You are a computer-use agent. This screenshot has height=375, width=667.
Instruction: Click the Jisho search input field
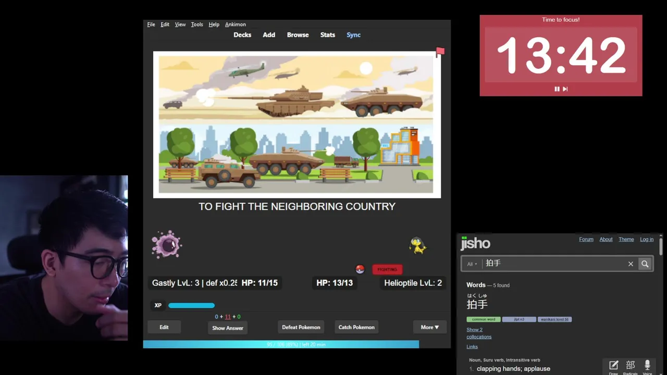[x=553, y=264]
